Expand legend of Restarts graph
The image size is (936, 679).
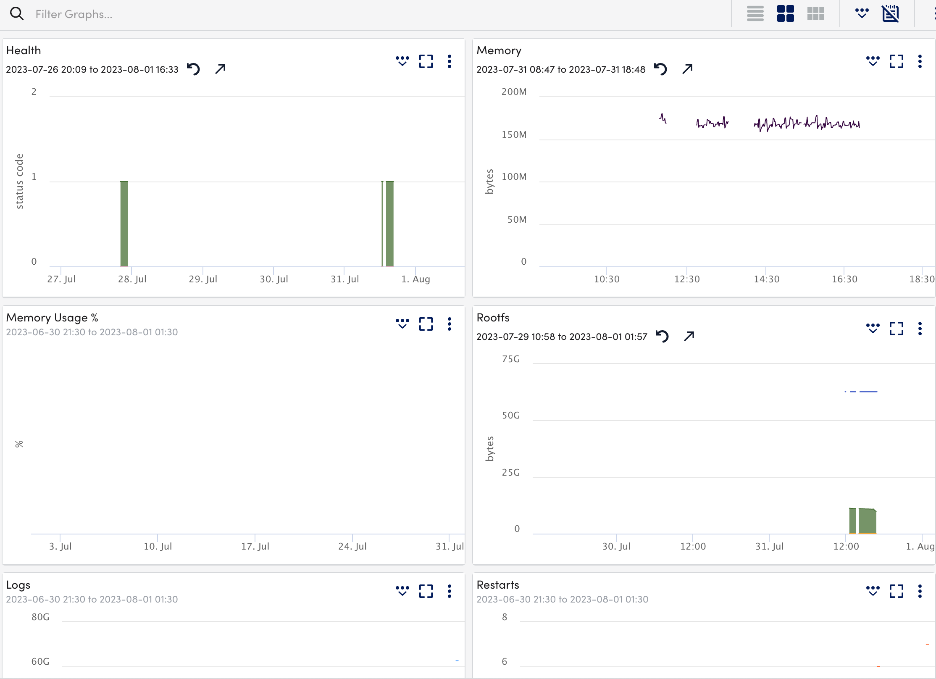(x=873, y=591)
